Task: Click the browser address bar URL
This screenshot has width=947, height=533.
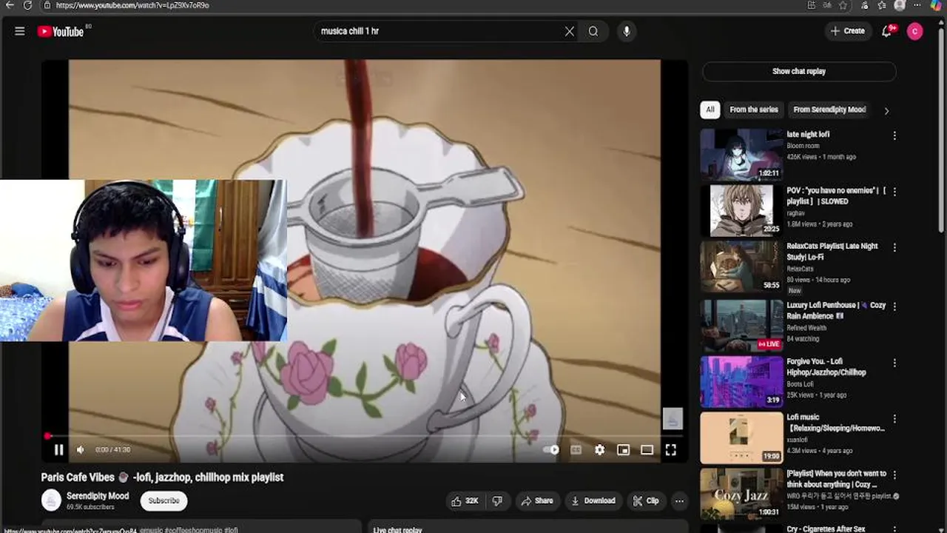Action: pyautogui.click(x=132, y=5)
